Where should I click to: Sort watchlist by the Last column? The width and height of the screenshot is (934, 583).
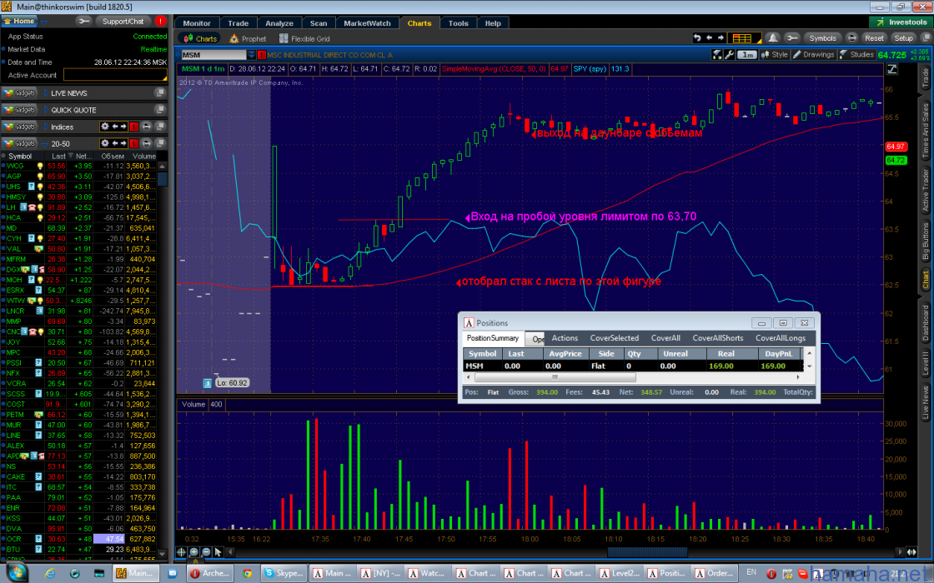58,157
